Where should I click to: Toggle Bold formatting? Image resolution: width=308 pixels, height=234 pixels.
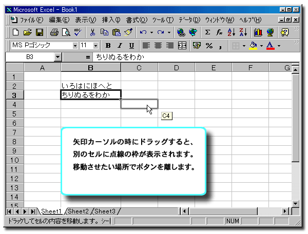(108, 46)
